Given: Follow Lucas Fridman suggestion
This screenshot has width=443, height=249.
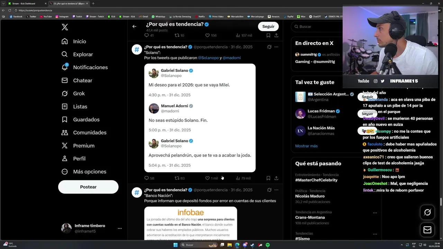Looking at the screenshot, I should tap(367, 114).
